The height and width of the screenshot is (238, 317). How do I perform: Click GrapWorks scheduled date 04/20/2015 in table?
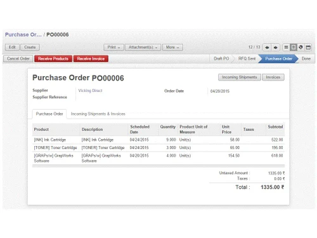pyautogui.click(x=139, y=155)
